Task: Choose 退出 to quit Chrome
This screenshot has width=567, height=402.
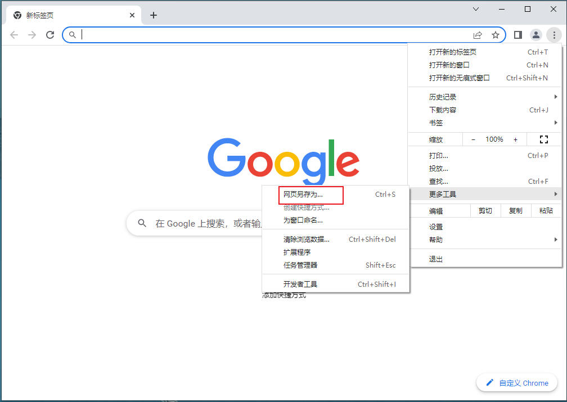Action: [x=485, y=259]
